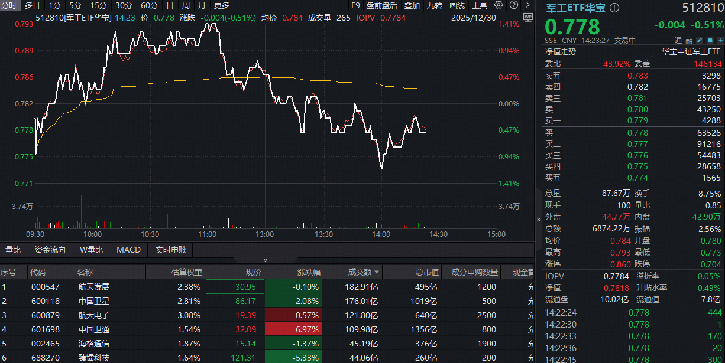Collapse right quote panel with side arrow
This screenshot has width=725, height=363.
(538, 219)
